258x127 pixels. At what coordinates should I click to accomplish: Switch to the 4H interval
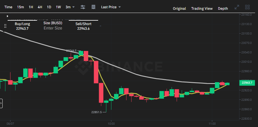[40, 7]
